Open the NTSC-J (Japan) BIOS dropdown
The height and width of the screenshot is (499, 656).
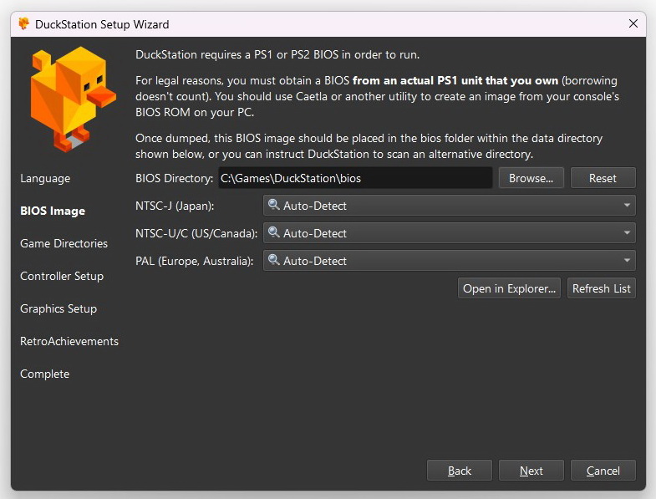pyautogui.click(x=450, y=206)
